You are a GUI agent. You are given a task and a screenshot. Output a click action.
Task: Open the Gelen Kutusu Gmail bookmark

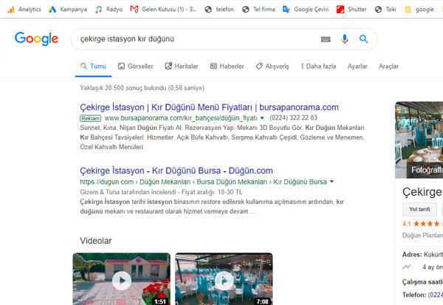(x=163, y=10)
